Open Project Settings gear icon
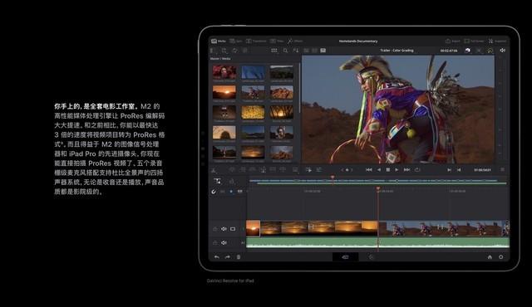 (x=500, y=257)
